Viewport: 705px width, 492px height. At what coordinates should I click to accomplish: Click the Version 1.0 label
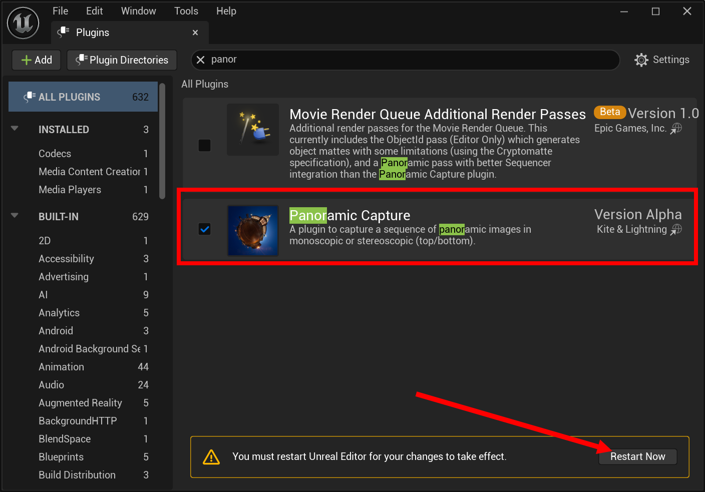[663, 114]
